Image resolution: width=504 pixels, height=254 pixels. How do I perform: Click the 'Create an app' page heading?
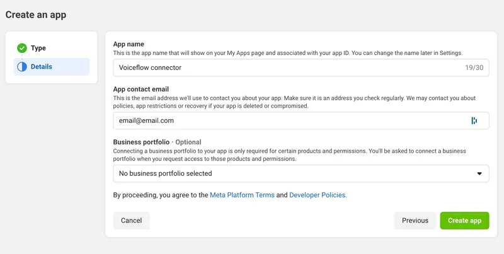pyautogui.click(x=36, y=14)
